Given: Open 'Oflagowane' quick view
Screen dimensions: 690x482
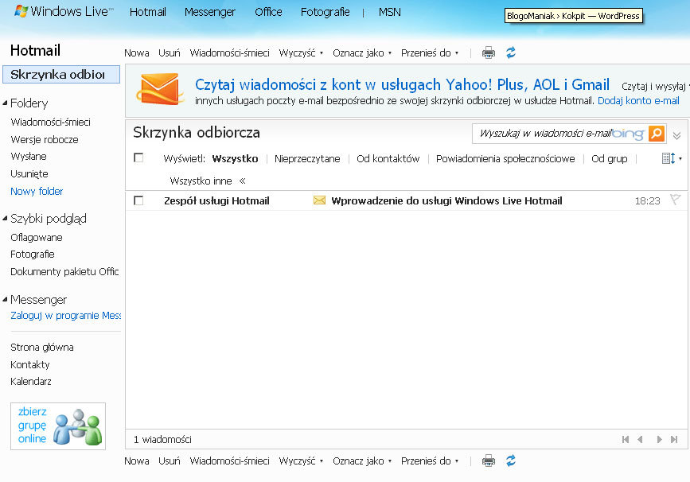Looking at the screenshot, I should (37, 238).
